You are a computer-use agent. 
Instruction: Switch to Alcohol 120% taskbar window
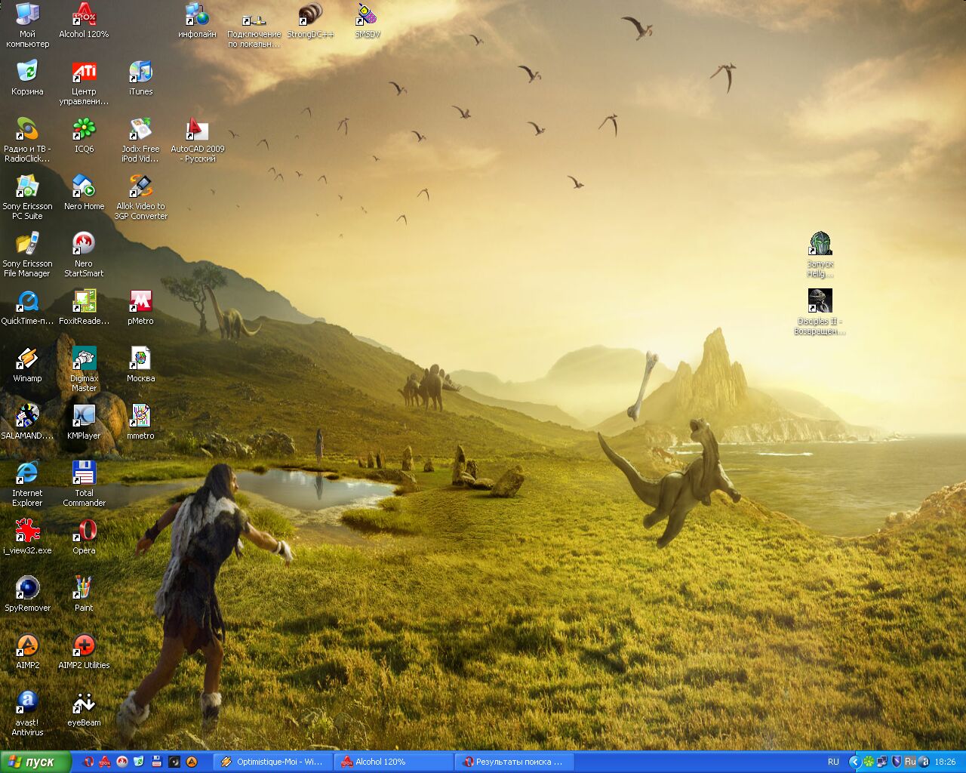click(393, 762)
